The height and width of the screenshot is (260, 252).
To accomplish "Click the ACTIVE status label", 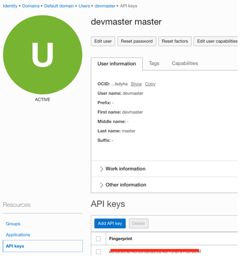I will coord(42,99).
